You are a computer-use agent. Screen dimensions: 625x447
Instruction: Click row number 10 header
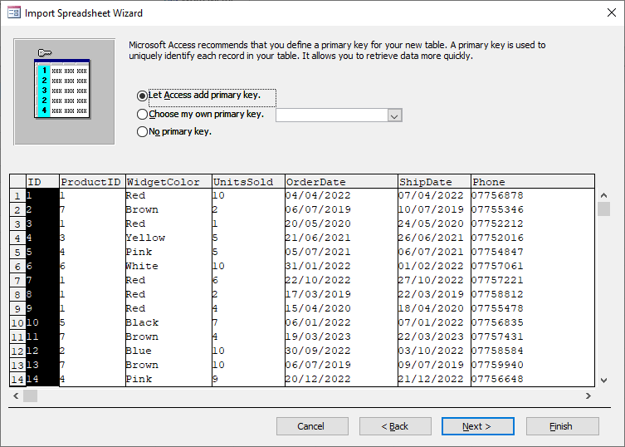(x=17, y=323)
